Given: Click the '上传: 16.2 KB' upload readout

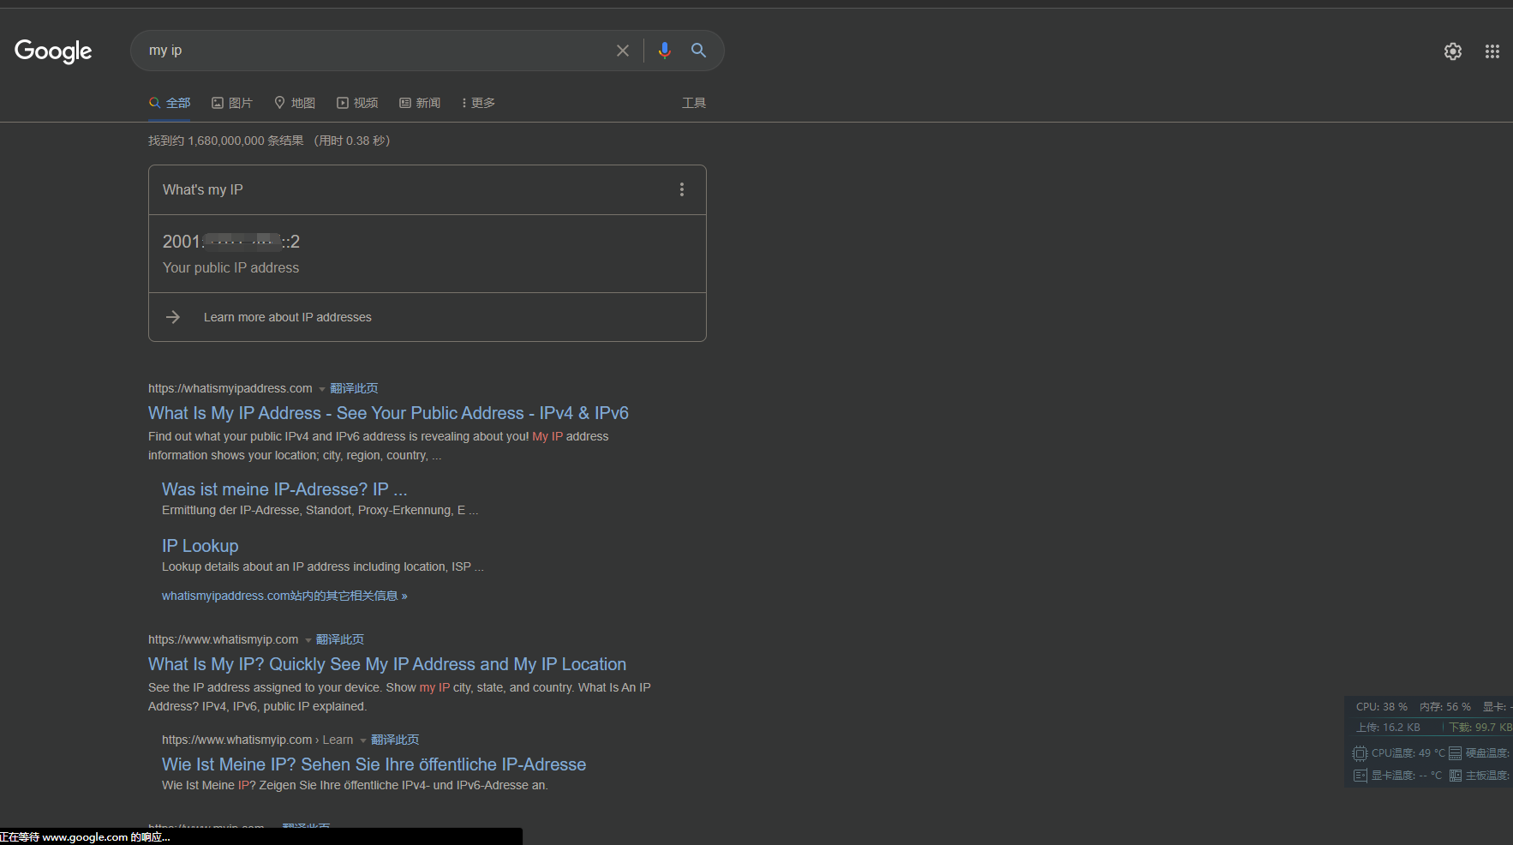Looking at the screenshot, I should 1388,728.
